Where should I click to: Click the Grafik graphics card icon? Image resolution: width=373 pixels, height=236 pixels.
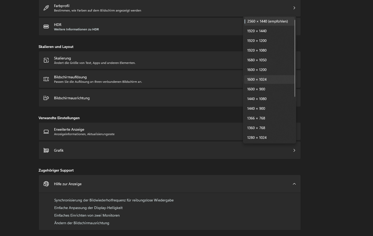pyautogui.click(x=46, y=150)
